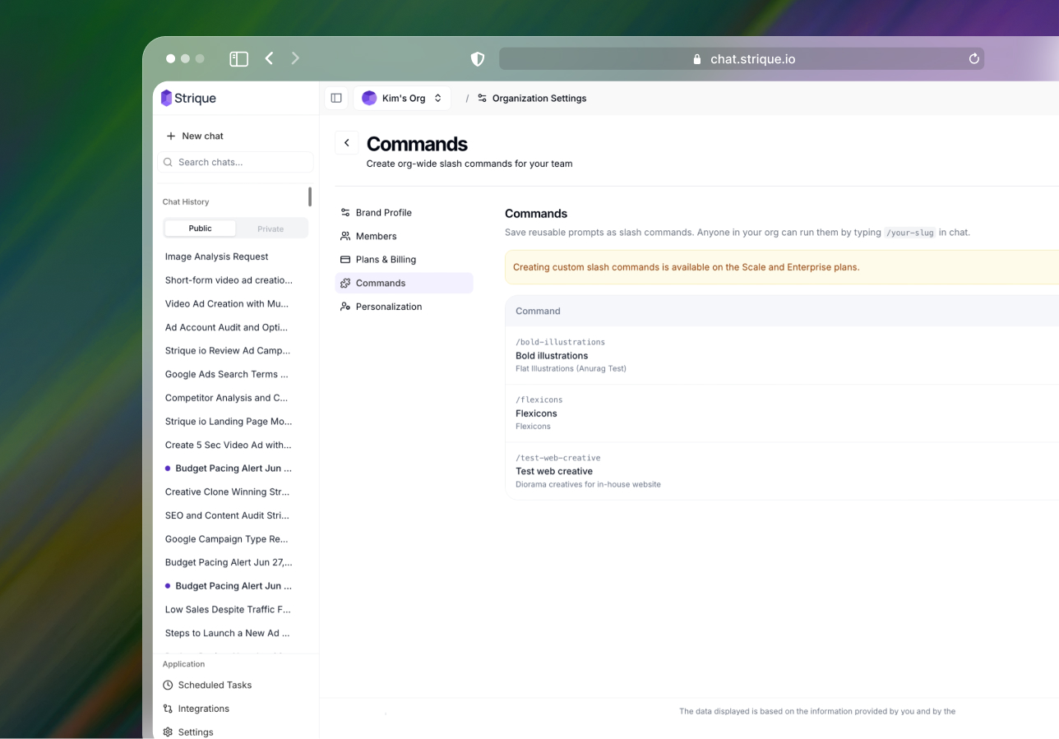Open chat Short-form video ad creation
This screenshot has height=739, width=1059.
tap(229, 279)
